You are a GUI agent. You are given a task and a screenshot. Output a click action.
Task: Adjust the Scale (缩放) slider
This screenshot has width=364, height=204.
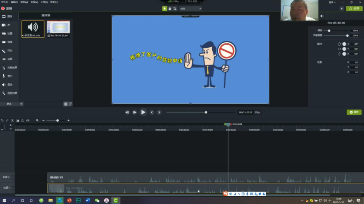point(329,31)
